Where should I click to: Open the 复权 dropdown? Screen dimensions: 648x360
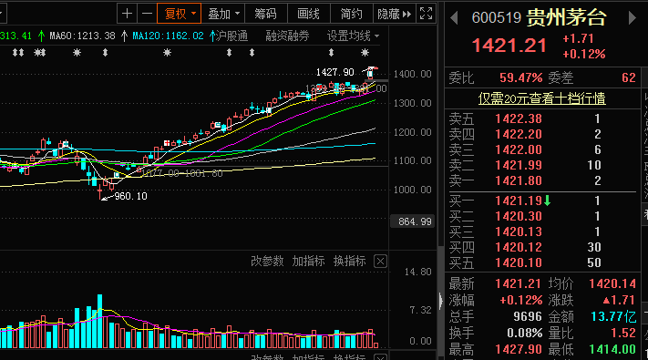point(179,14)
